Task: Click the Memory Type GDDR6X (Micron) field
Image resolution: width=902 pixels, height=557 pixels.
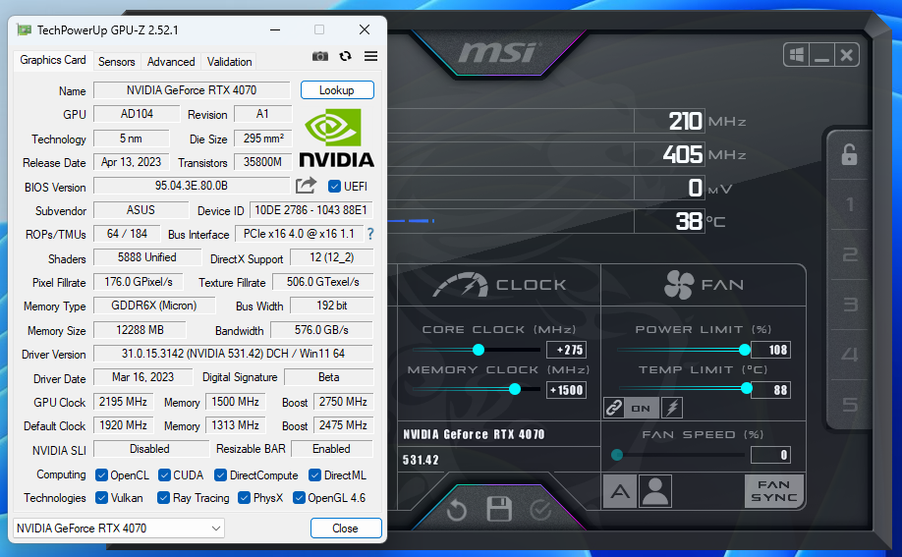Action: 154,306
